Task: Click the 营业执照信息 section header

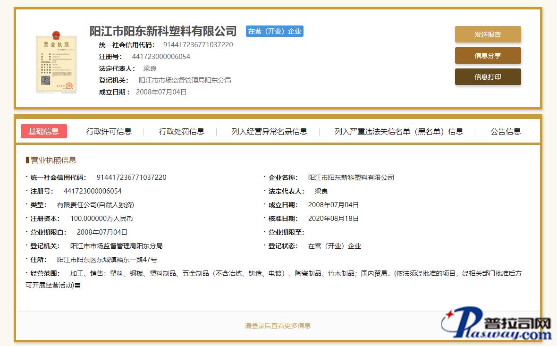Action: 53,160
